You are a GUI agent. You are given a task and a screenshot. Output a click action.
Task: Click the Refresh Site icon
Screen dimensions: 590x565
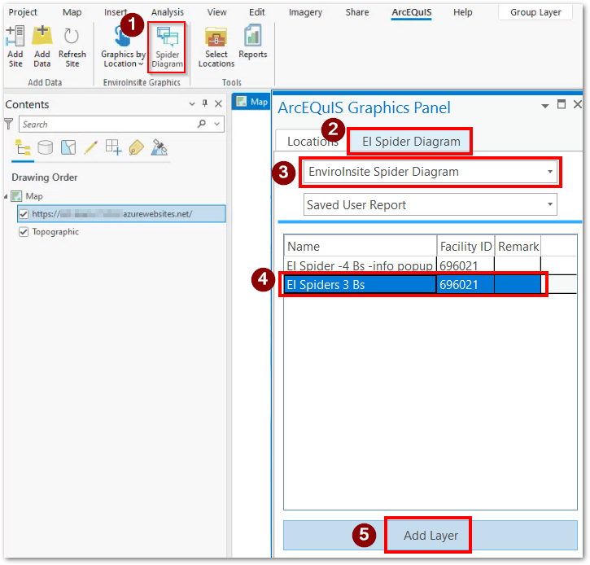click(x=72, y=37)
